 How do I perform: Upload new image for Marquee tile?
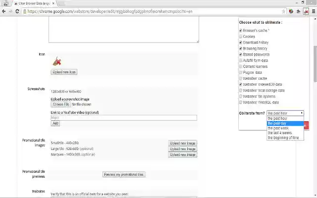click(183, 155)
